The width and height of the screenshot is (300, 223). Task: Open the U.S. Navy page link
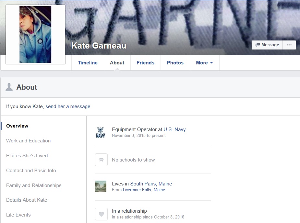pyautogui.click(x=174, y=129)
